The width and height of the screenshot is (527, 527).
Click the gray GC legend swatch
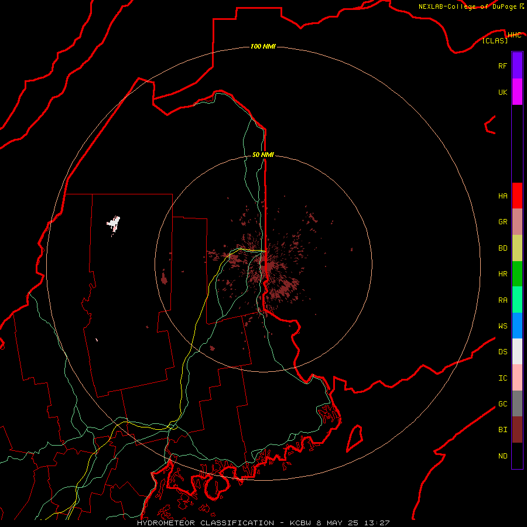pyautogui.click(x=517, y=403)
